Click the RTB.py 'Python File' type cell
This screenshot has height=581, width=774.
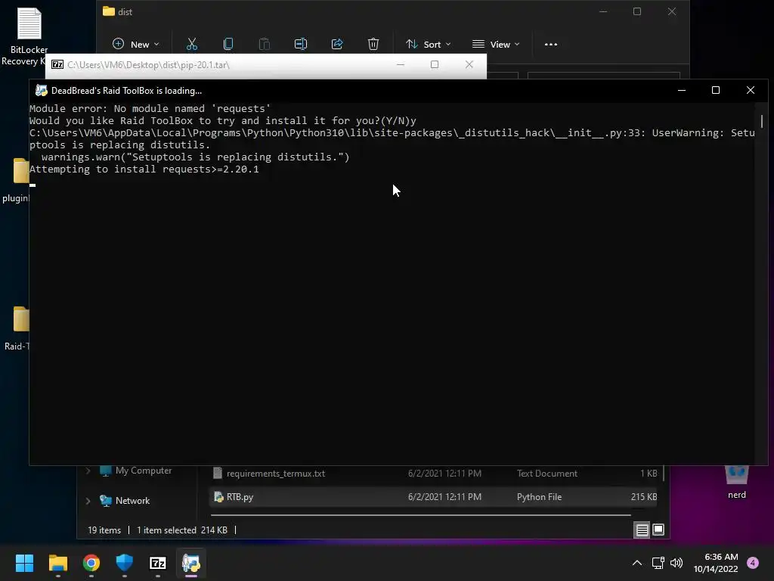[539, 496]
